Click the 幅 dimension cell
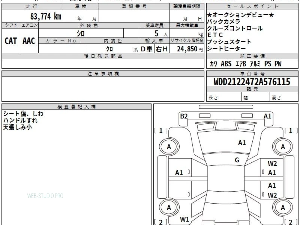The image size is (300, 225). point(256,97)
